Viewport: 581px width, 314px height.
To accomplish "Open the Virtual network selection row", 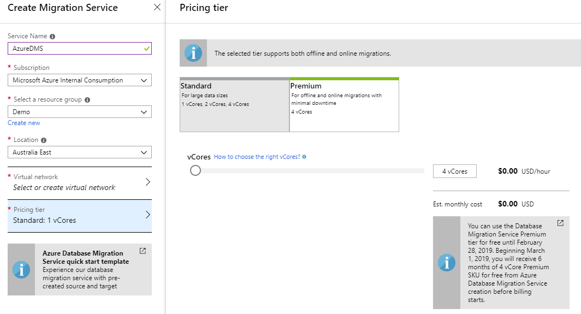I will (80, 182).
